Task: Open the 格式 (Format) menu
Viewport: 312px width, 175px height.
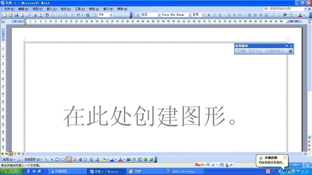Action: click(x=65, y=9)
